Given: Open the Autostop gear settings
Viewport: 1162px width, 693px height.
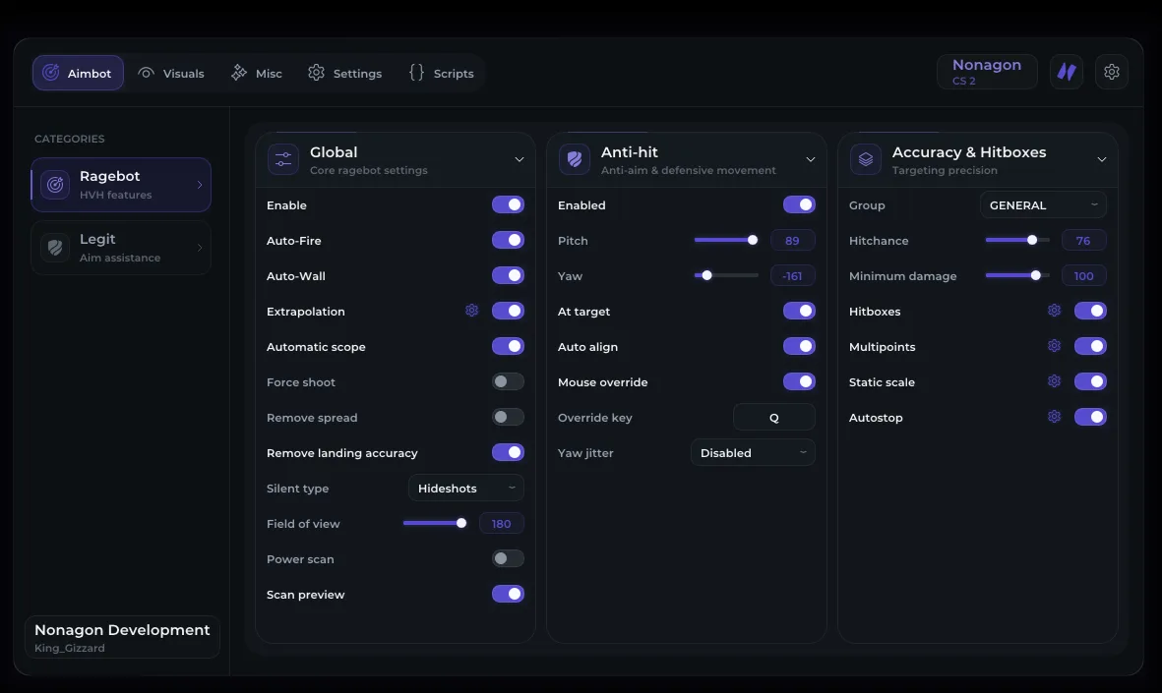Looking at the screenshot, I should click(x=1055, y=417).
